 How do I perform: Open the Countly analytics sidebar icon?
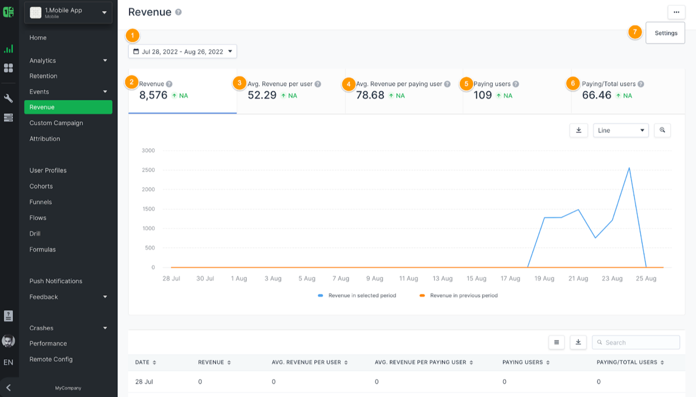8,49
